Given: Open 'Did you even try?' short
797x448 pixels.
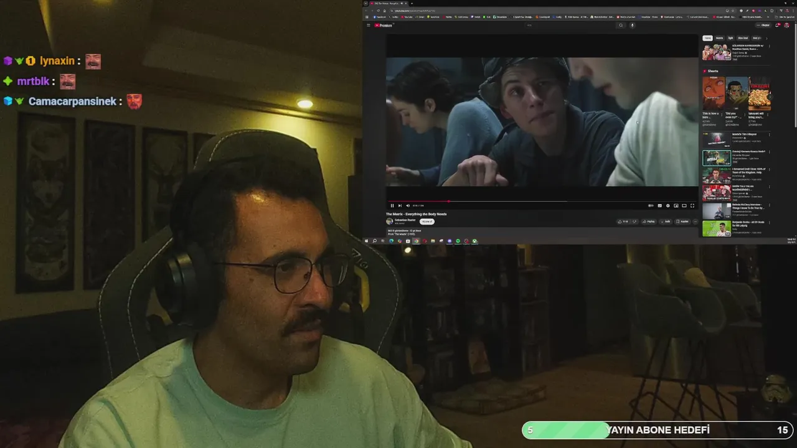Looking at the screenshot, I should [x=737, y=93].
